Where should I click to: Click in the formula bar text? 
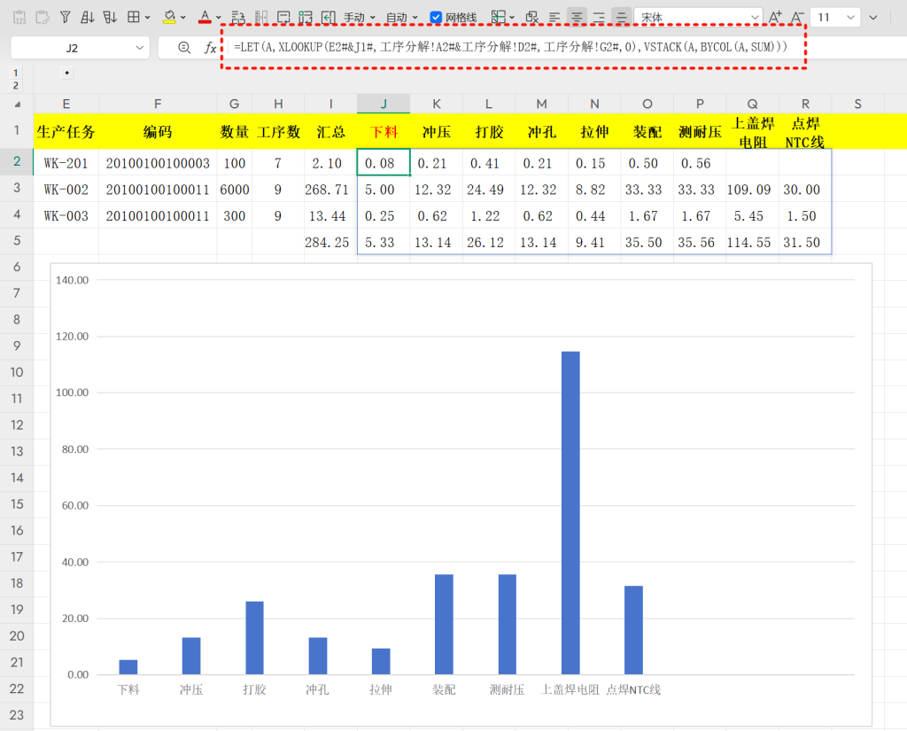[x=510, y=47]
